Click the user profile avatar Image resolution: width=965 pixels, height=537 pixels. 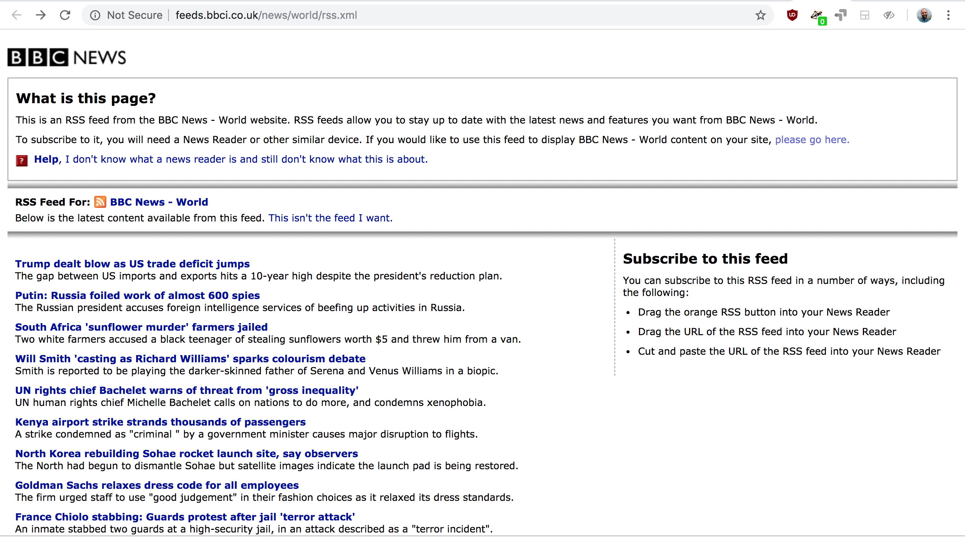pos(924,15)
